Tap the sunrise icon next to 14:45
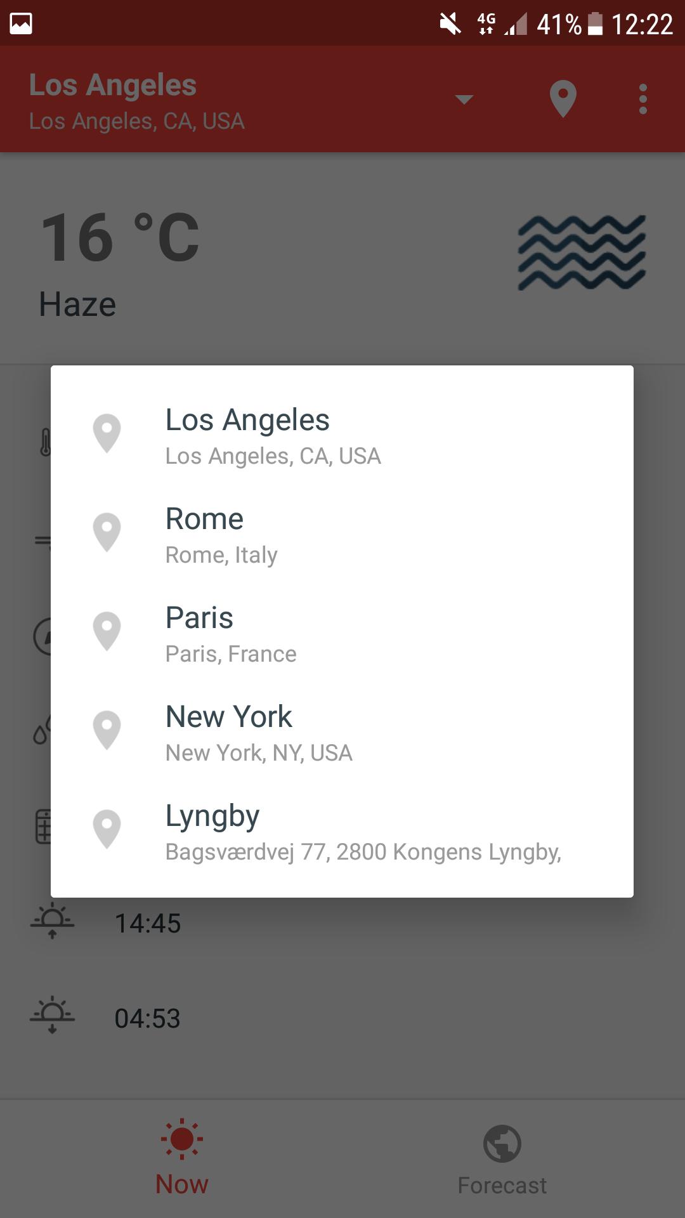This screenshot has width=685, height=1218. click(x=53, y=922)
